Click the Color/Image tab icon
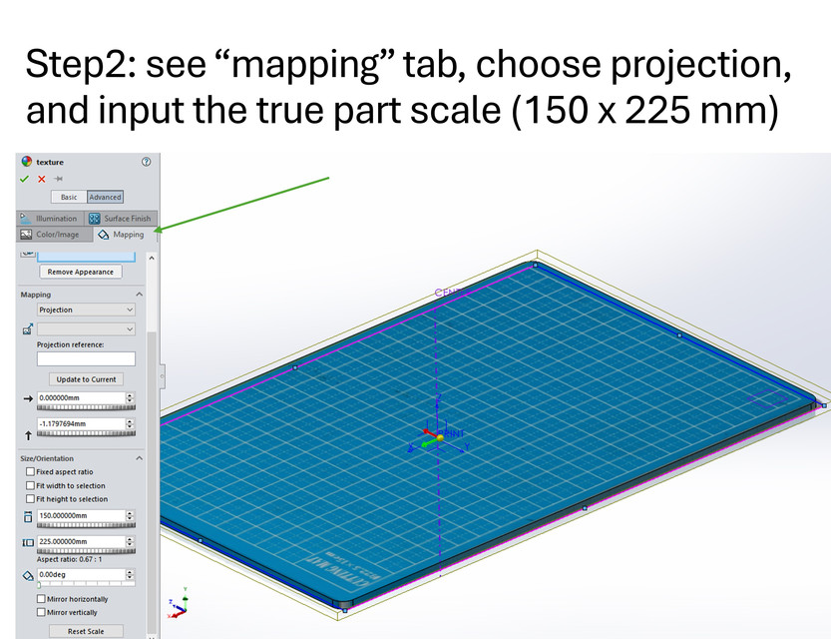831x639 pixels. (25, 235)
